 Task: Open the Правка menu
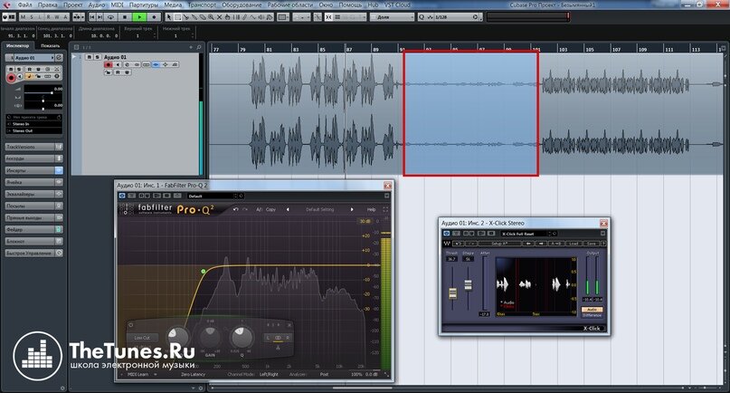pyautogui.click(x=47, y=5)
